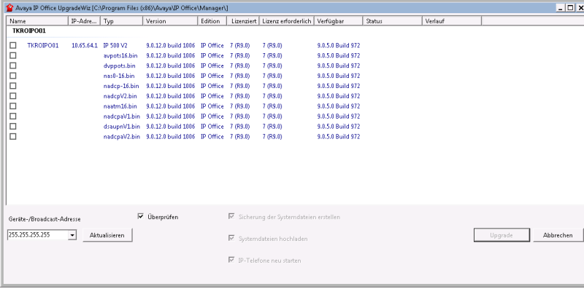Click the 255.255.255.255 address field
Viewport: 584px width, 289px height.
(x=38, y=235)
